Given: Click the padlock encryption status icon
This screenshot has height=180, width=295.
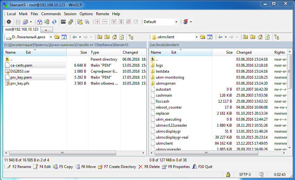Looking at the screenshot, I should click(x=228, y=175).
